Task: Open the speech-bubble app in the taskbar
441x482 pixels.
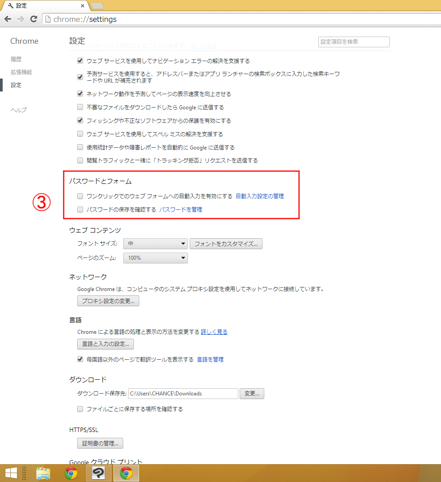Action: point(98,473)
